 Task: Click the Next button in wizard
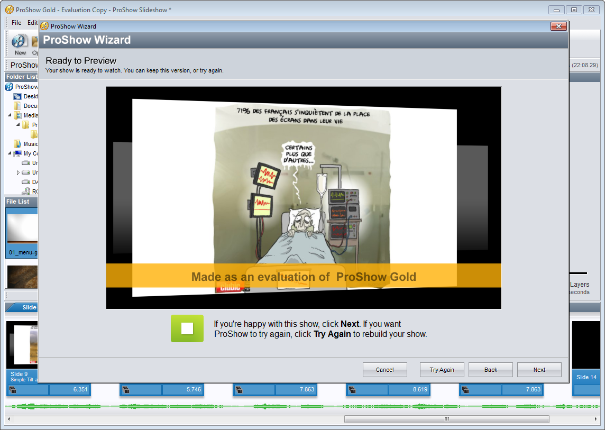click(539, 370)
